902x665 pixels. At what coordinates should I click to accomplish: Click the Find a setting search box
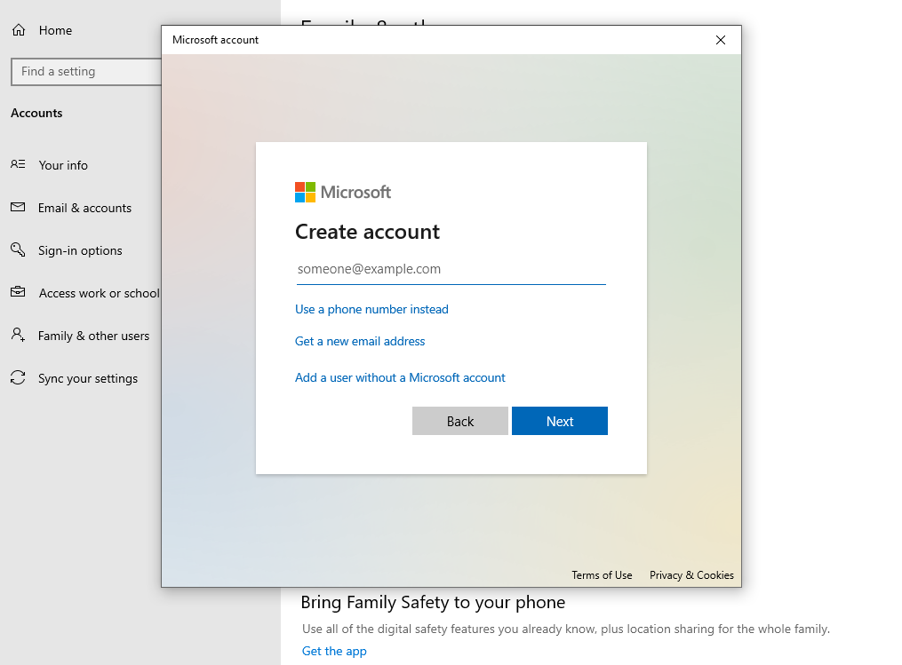point(86,71)
